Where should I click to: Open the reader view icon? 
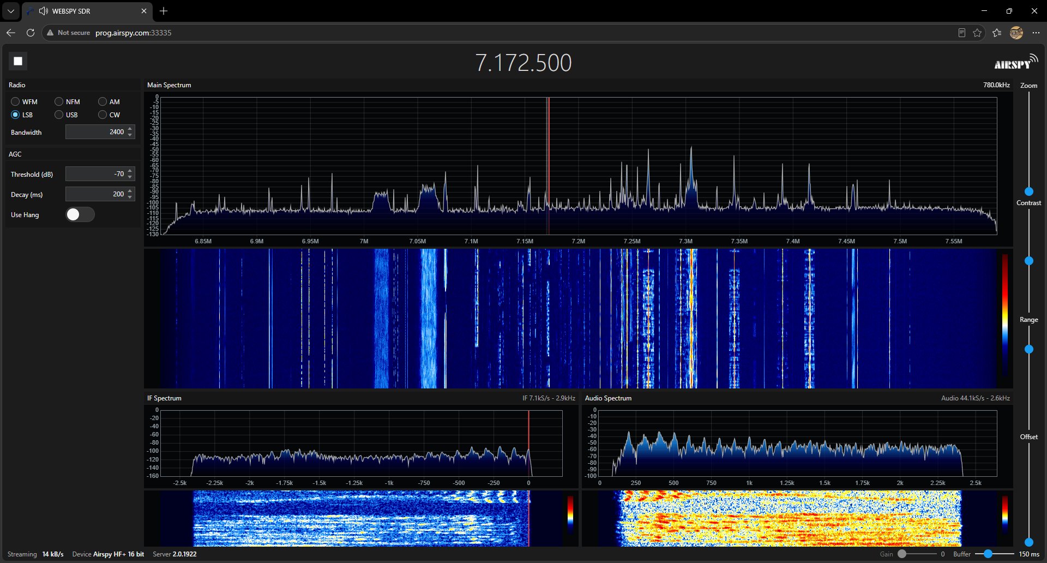(962, 33)
